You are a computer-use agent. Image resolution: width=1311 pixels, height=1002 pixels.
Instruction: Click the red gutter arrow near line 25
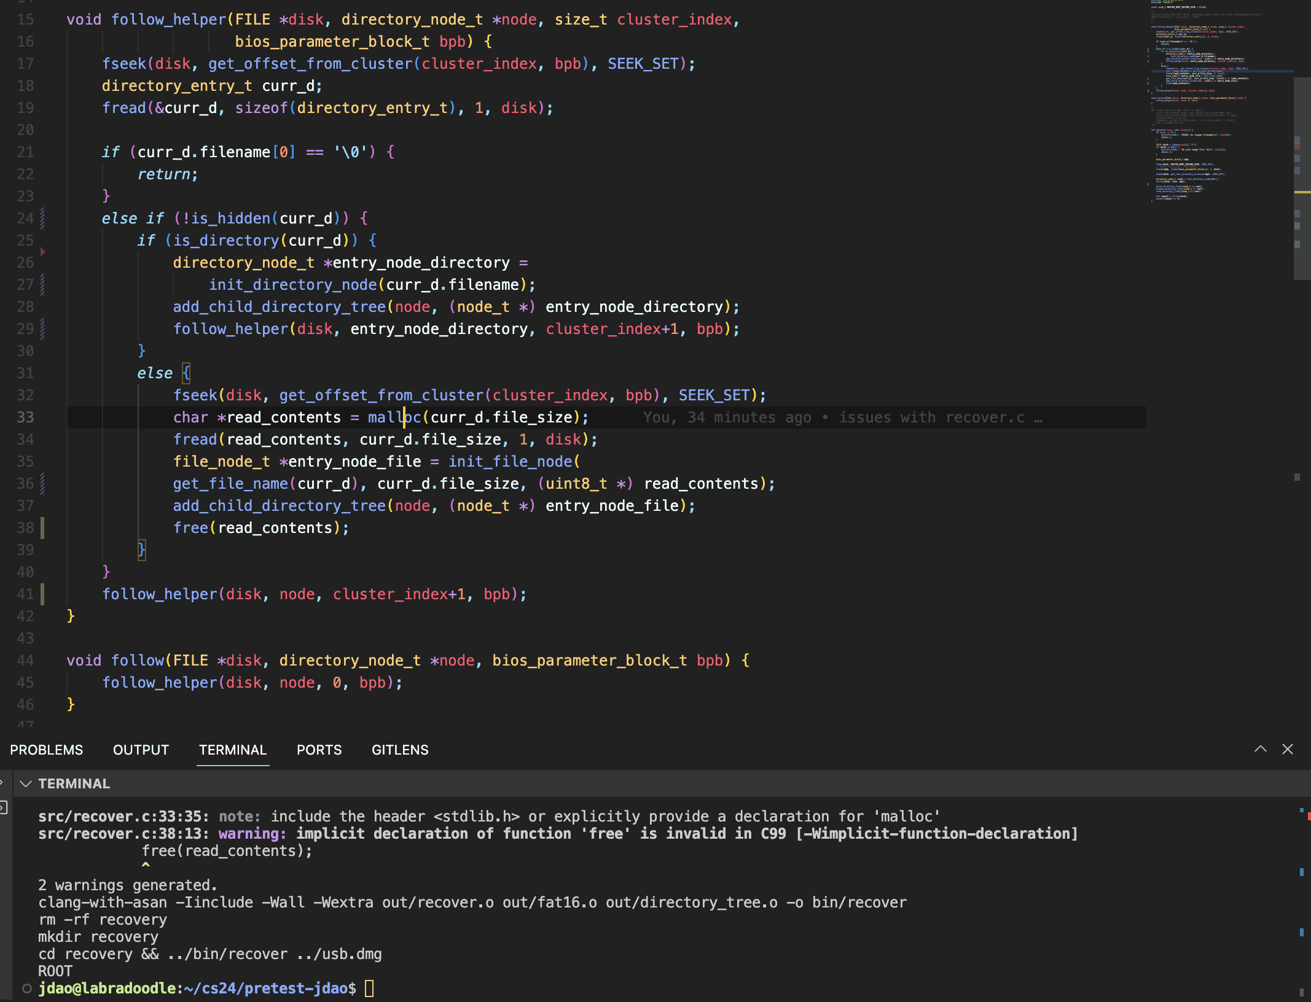[43, 251]
